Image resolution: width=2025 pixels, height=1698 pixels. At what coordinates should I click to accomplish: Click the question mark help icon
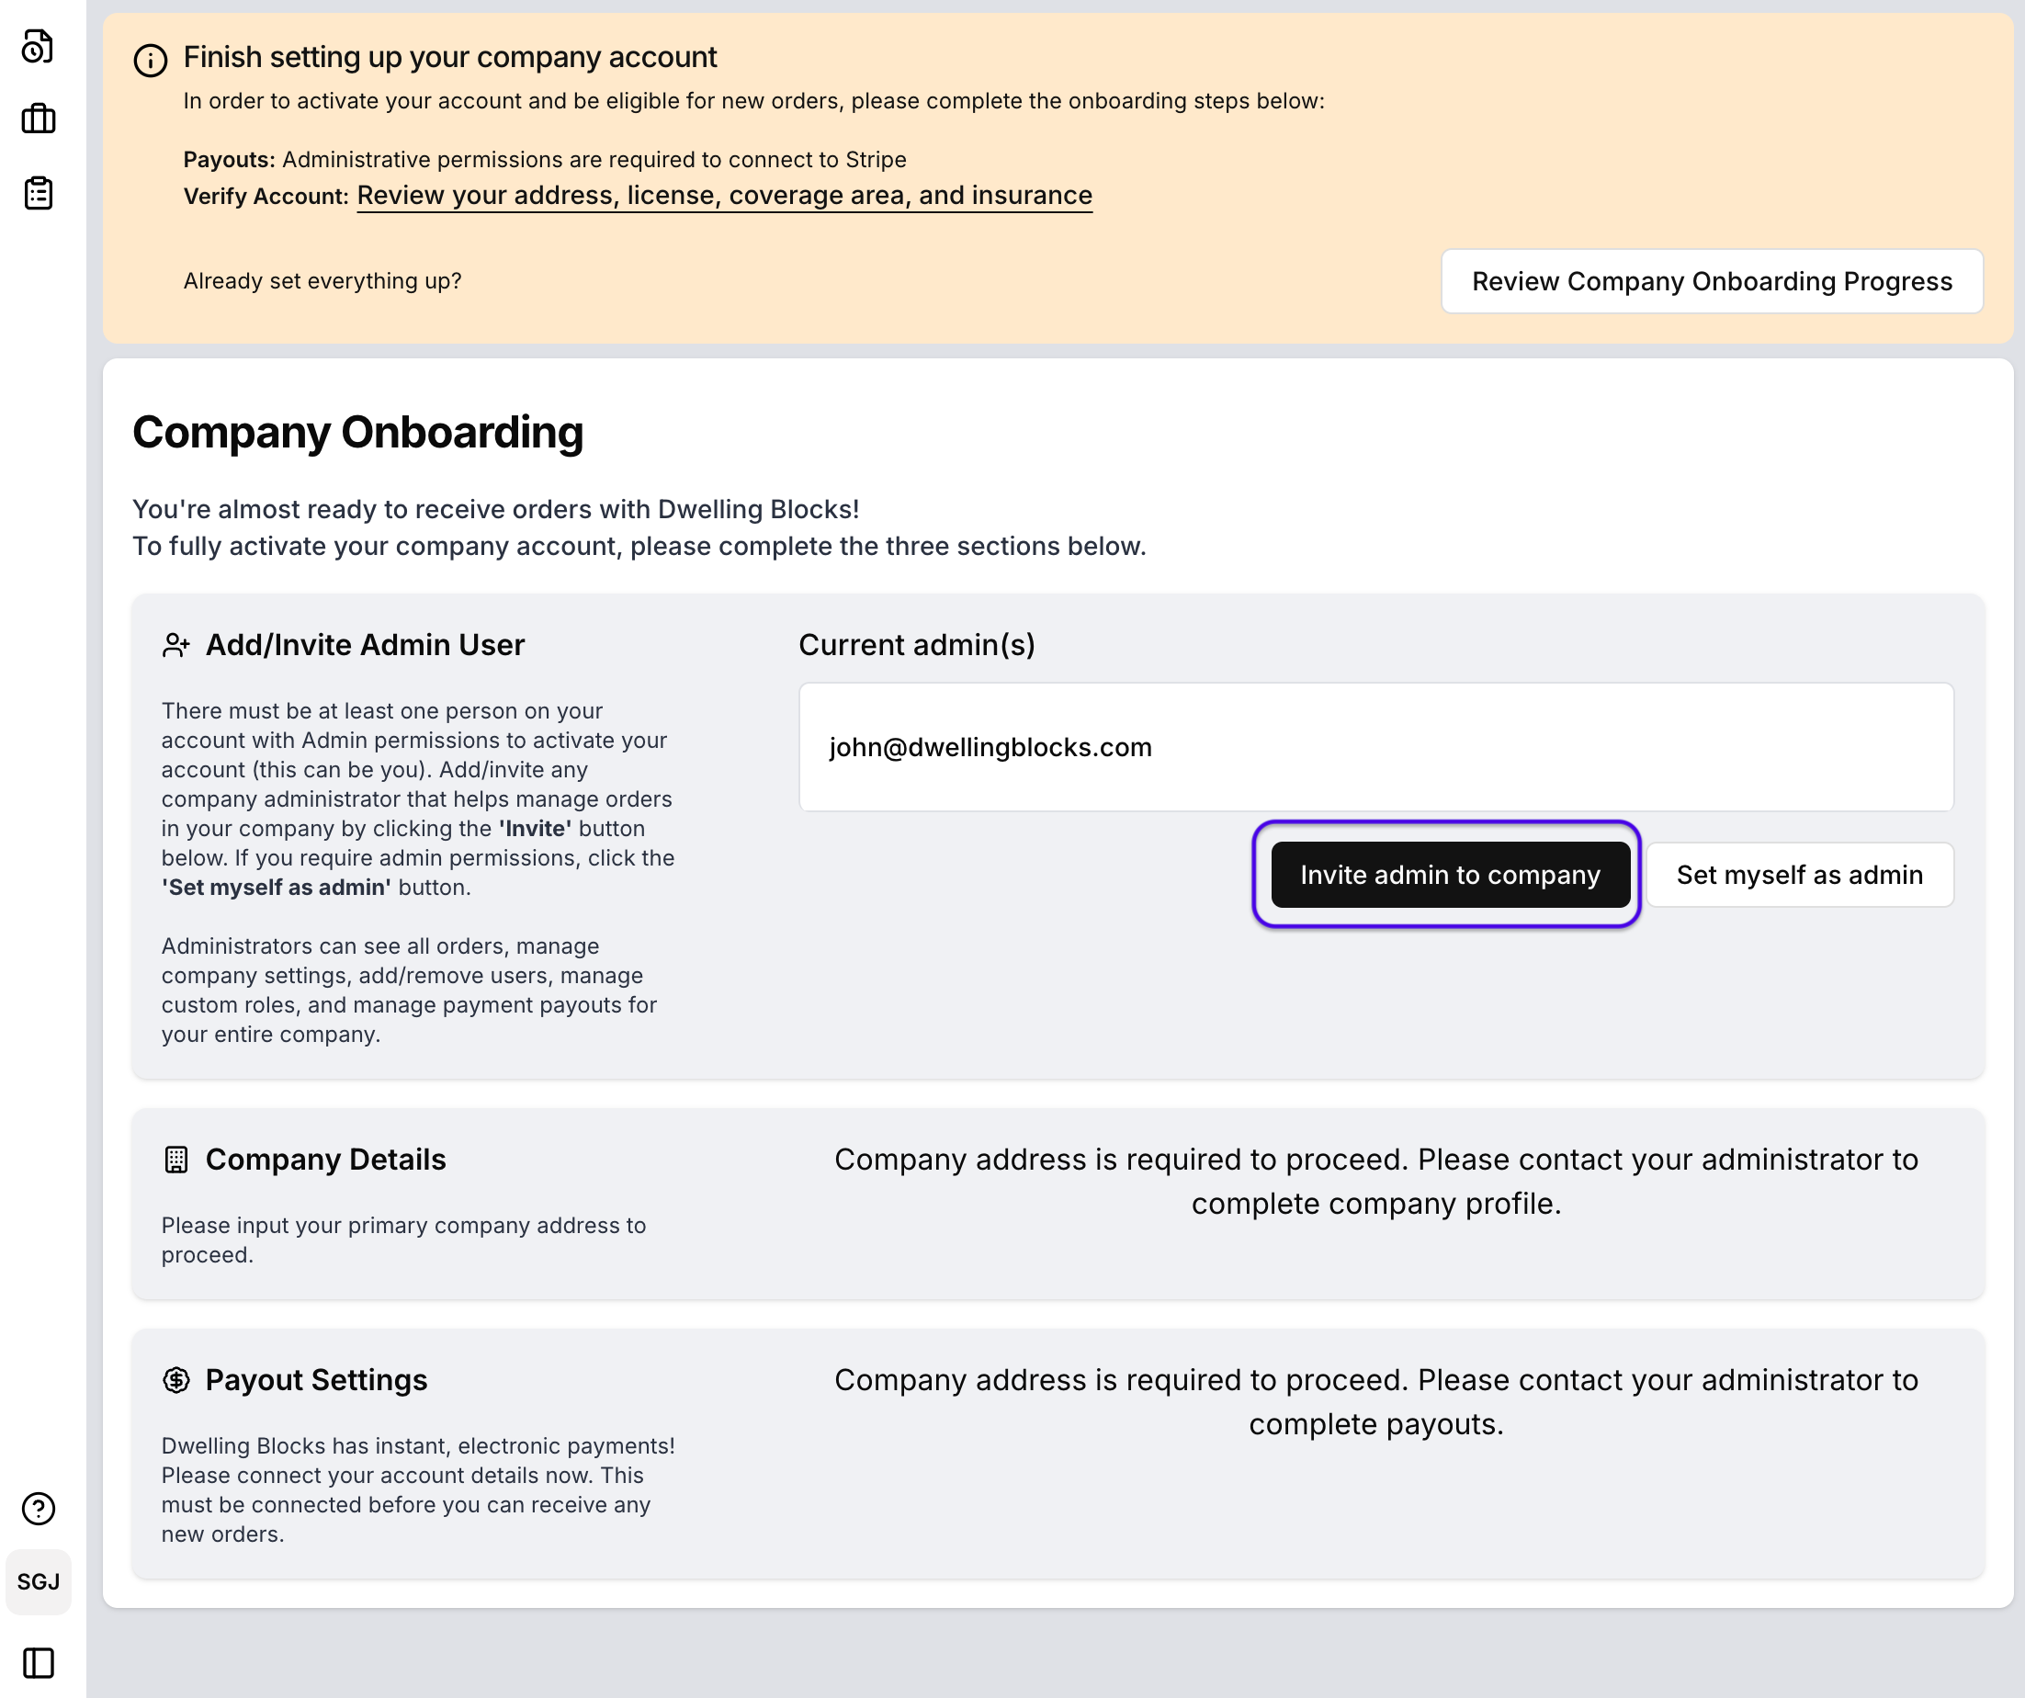pos(38,1508)
